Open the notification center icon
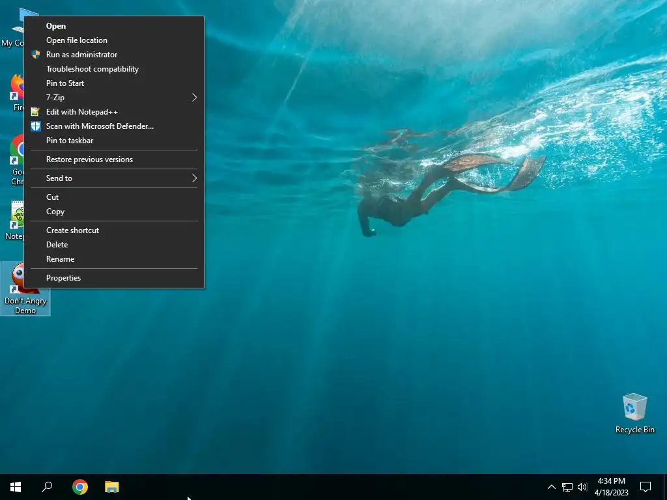 (x=646, y=487)
